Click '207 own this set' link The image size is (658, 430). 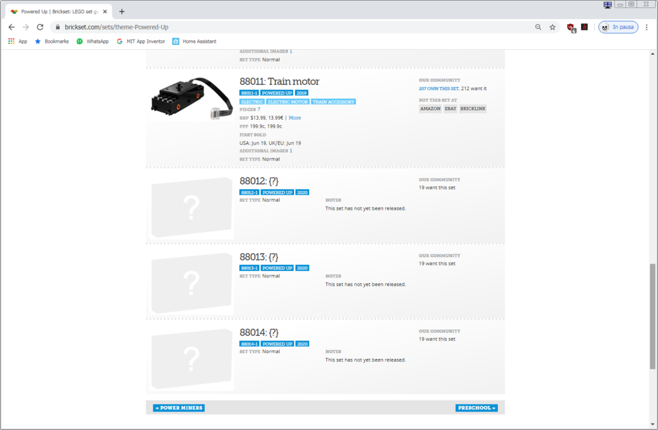pos(438,89)
